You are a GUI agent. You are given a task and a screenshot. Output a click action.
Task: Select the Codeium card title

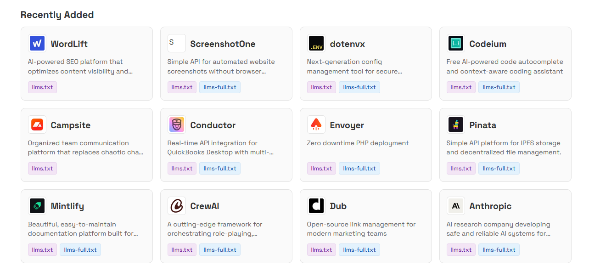[x=488, y=44]
